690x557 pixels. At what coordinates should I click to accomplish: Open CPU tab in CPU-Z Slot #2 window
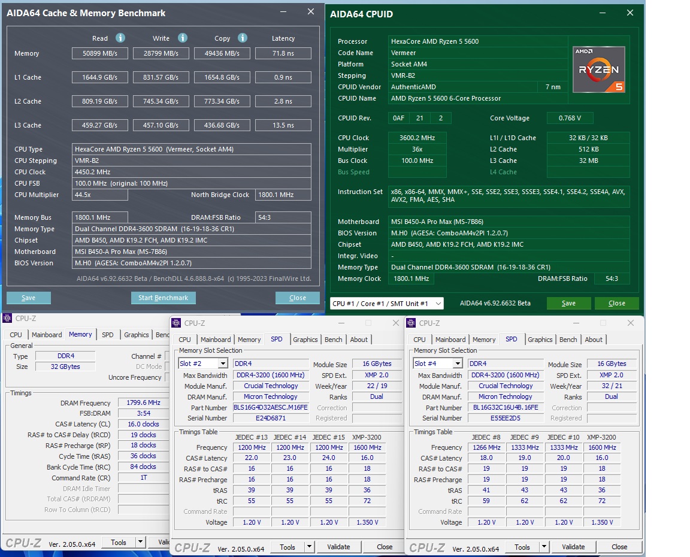click(185, 340)
